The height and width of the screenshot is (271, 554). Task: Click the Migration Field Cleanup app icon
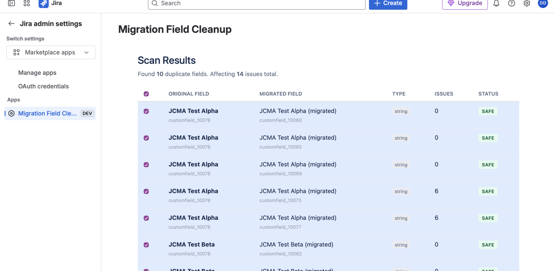(11, 113)
